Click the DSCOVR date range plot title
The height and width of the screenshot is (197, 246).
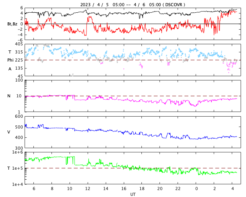click(x=133, y=5)
